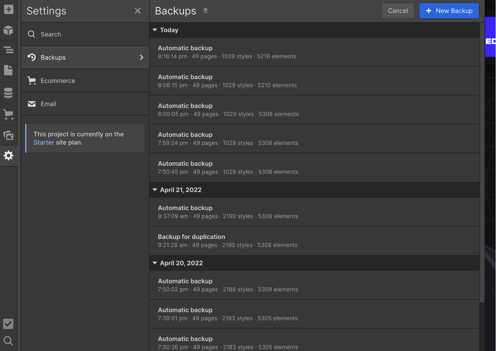Screen dimensions: 496x351
Task: Open the Finder search magnifier at sidebar bottom
Action: coord(8,340)
